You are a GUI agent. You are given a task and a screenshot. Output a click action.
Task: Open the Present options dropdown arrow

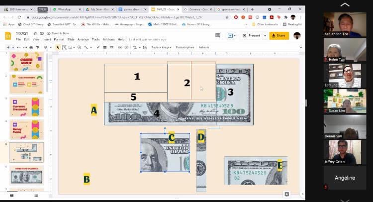[x=265, y=36]
